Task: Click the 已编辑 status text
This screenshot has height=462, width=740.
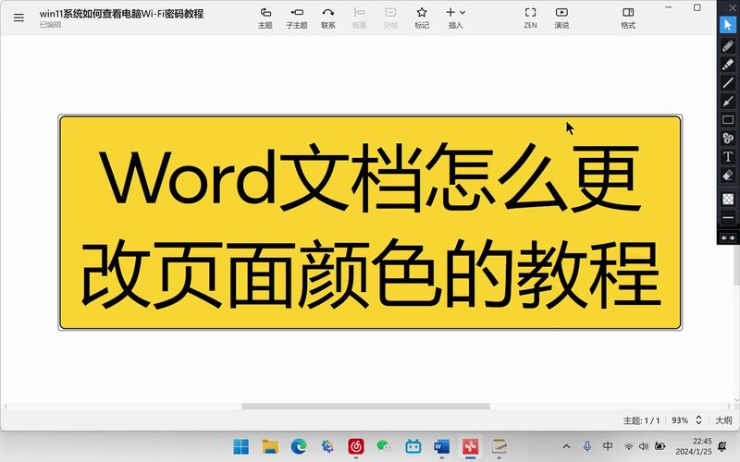Action: click(x=51, y=25)
